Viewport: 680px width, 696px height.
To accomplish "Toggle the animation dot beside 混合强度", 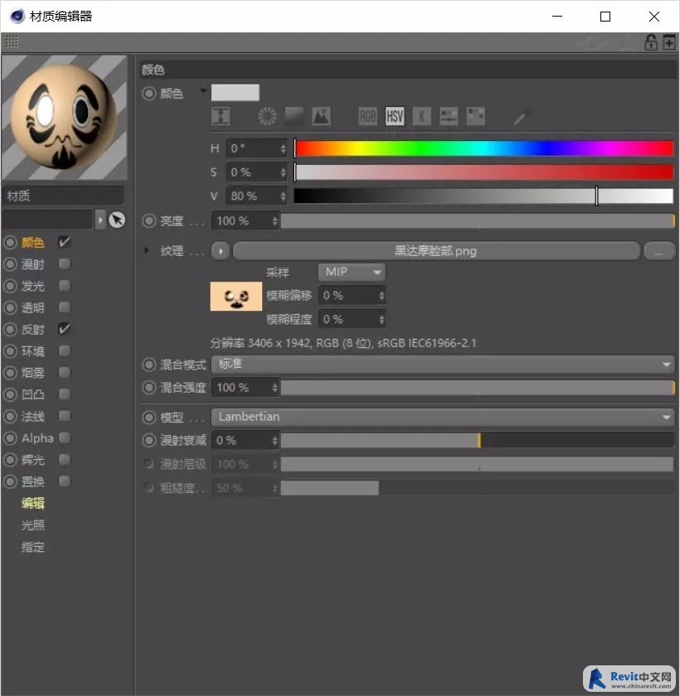I will click(x=148, y=388).
